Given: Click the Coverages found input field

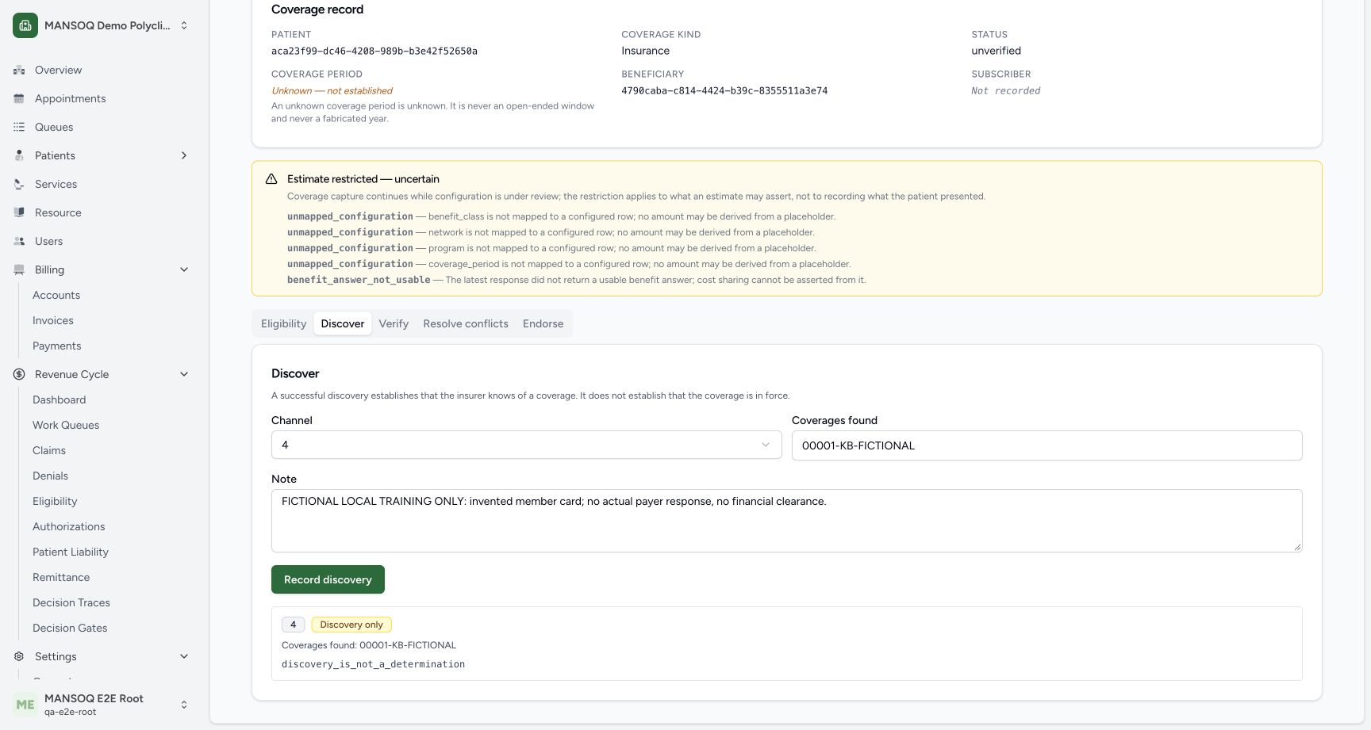Looking at the screenshot, I should point(1046,445).
